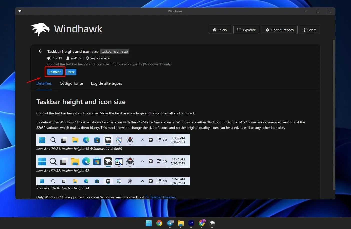Screen dimensions: 351x229
Task: Click the Windhawk eagle logo in the header
Action: coord(40,30)
